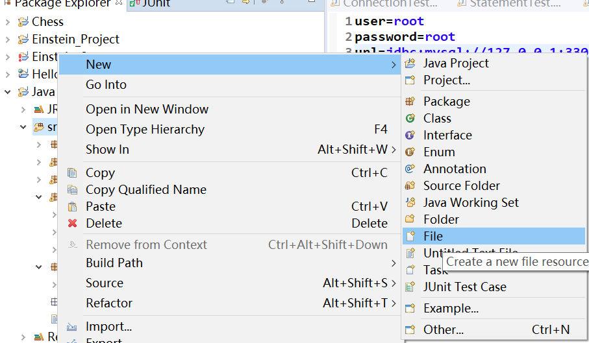The image size is (589, 343).
Task: Select Package in the New submenu
Action: [x=494, y=101]
